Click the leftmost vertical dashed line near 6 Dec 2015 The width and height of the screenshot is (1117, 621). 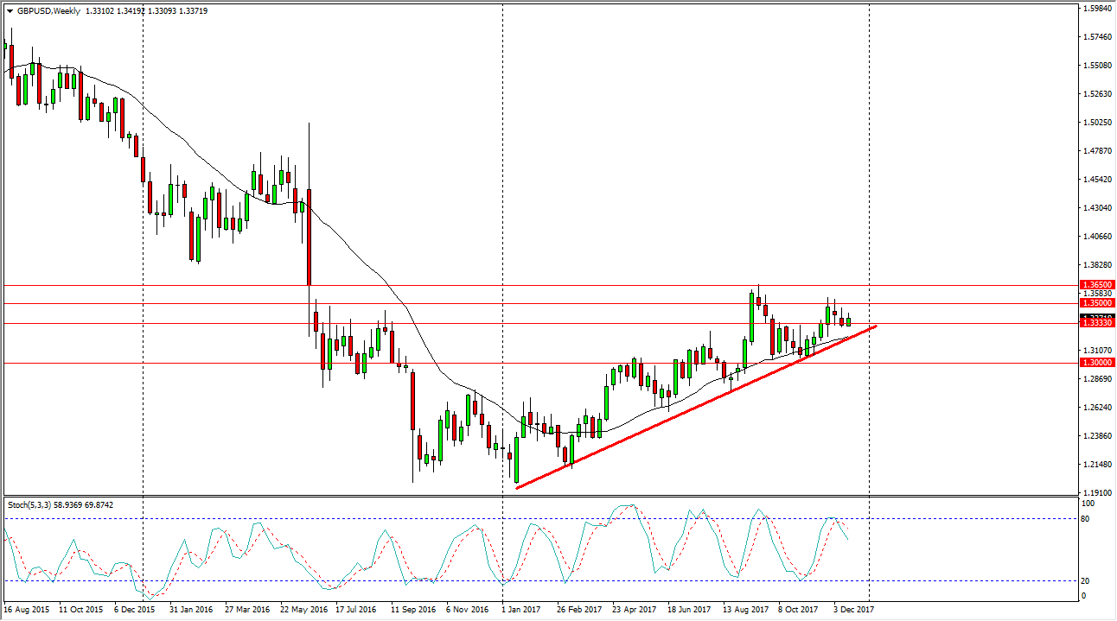[x=144, y=259]
